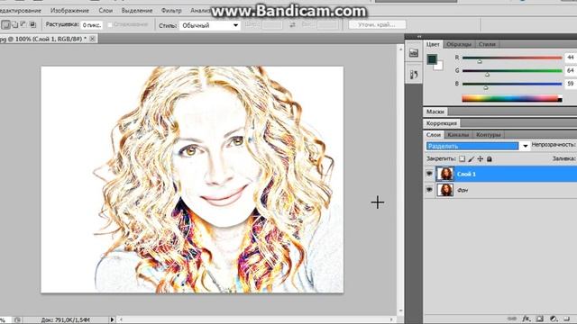The image size is (577, 324).
Task: Select the Слой 1 layer name
Action: pos(466,174)
